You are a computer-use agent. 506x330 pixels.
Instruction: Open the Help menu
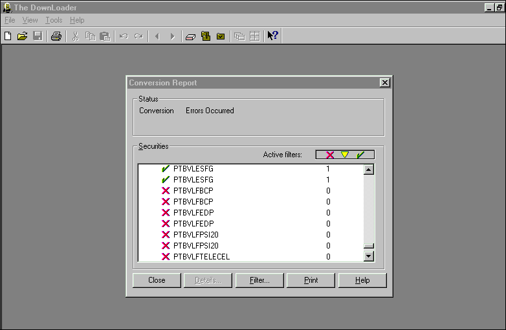[77, 20]
